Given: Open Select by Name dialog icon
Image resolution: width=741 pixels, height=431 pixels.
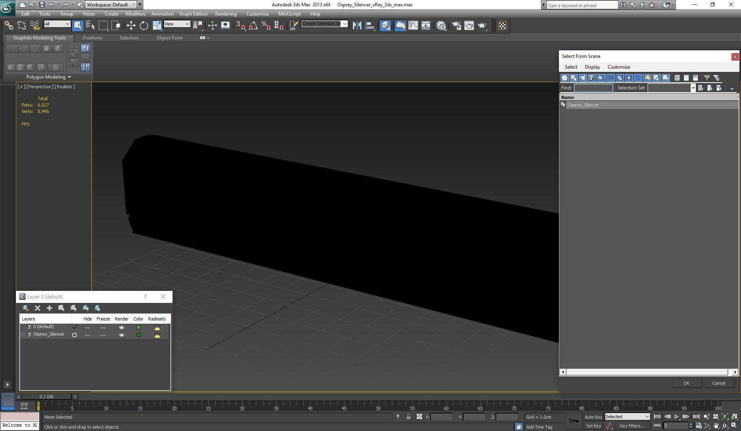Looking at the screenshot, I should 91,26.
